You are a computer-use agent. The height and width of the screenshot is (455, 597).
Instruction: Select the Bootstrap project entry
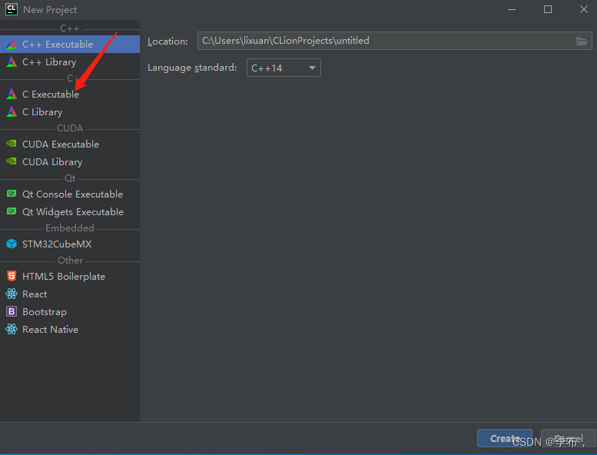(70, 312)
